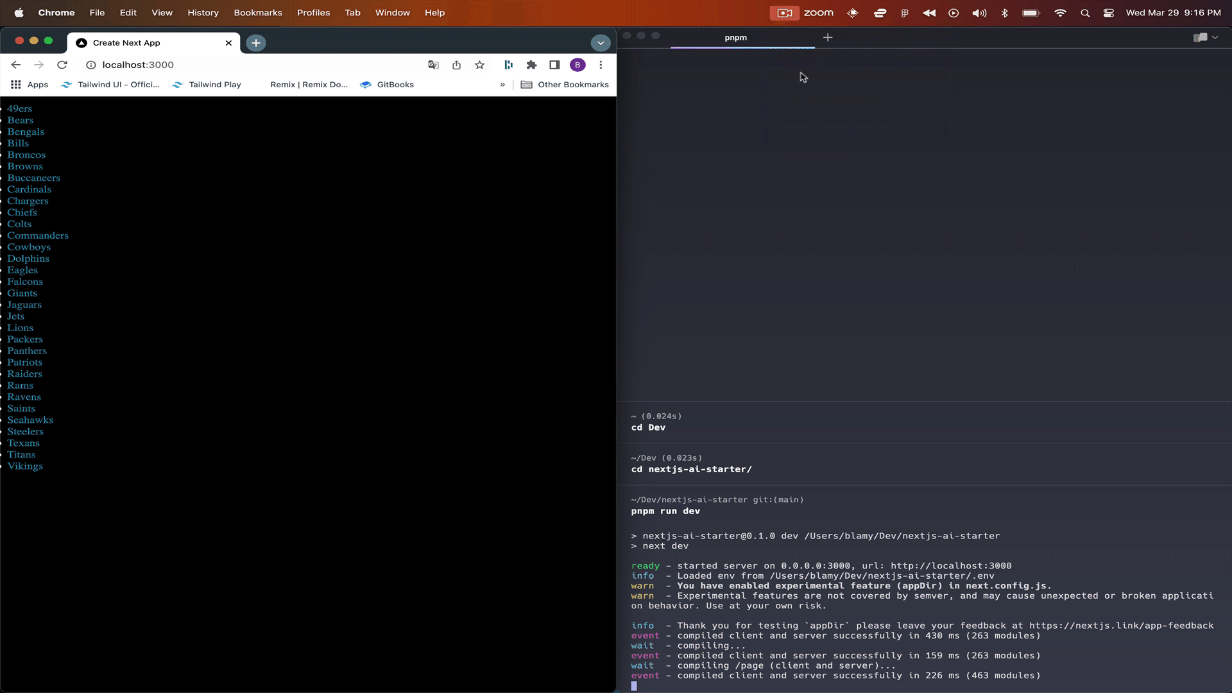Open macOS Control Center toggles
The height and width of the screenshot is (693, 1232).
tap(1108, 13)
